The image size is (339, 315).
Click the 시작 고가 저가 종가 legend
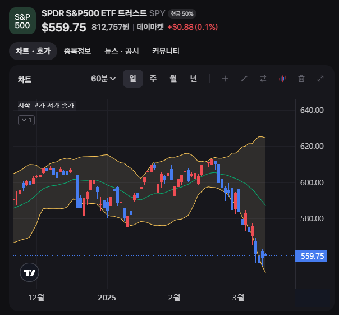click(47, 106)
